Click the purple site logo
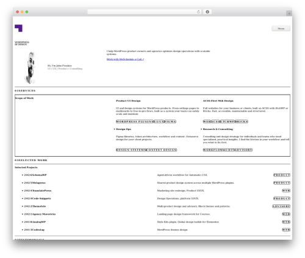Viewport: 305px width, 258px height. pyautogui.click(x=18, y=28)
